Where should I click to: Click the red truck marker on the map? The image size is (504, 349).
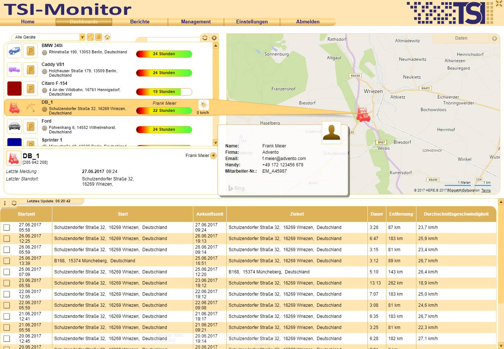pyautogui.click(x=363, y=114)
